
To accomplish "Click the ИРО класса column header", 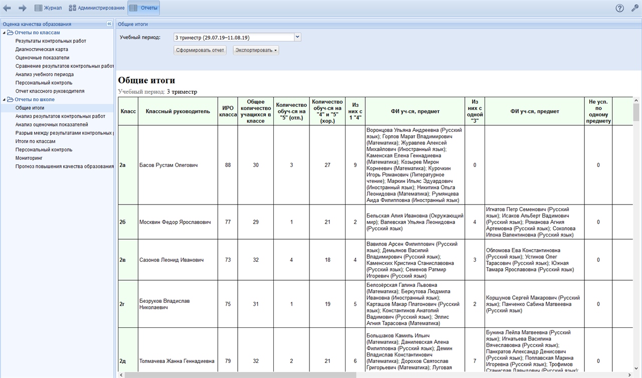I will [228, 111].
